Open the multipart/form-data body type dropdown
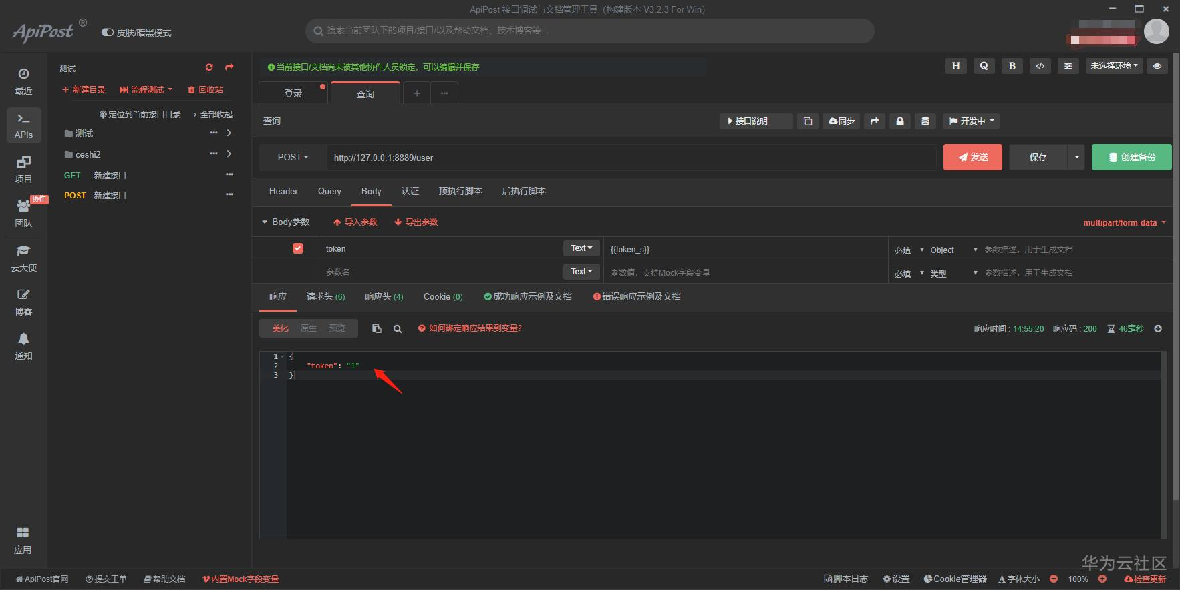This screenshot has height=590, width=1180. (1125, 223)
